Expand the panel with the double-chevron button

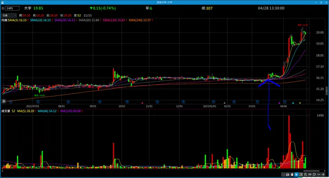click(4, 101)
